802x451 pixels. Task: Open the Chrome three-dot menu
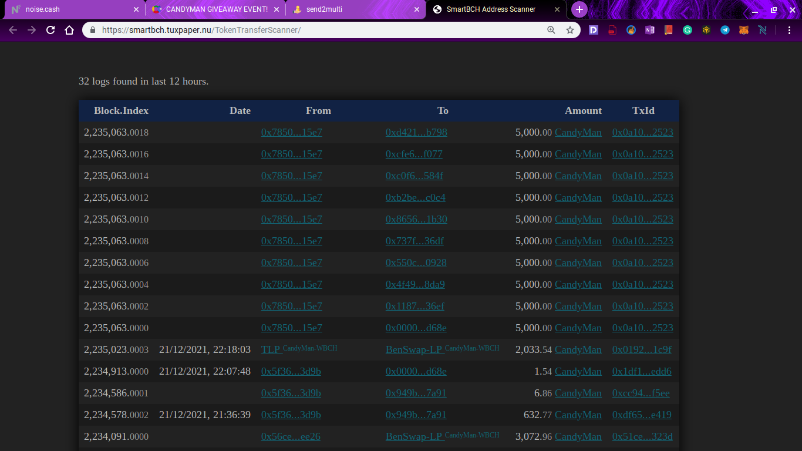pos(789,30)
